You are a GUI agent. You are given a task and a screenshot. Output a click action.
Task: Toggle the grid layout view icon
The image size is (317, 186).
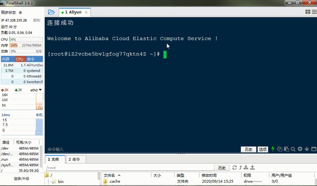coord(308,12)
